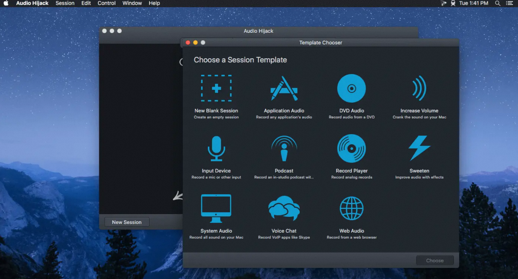The image size is (518, 279).
Task: Click the 'Record an in-studio podcast' description
Action: click(284, 177)
